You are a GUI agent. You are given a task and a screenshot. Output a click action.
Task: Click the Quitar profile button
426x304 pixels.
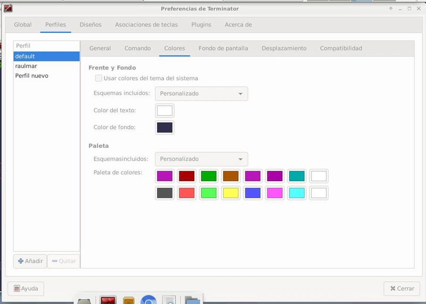tap(63, 261)
